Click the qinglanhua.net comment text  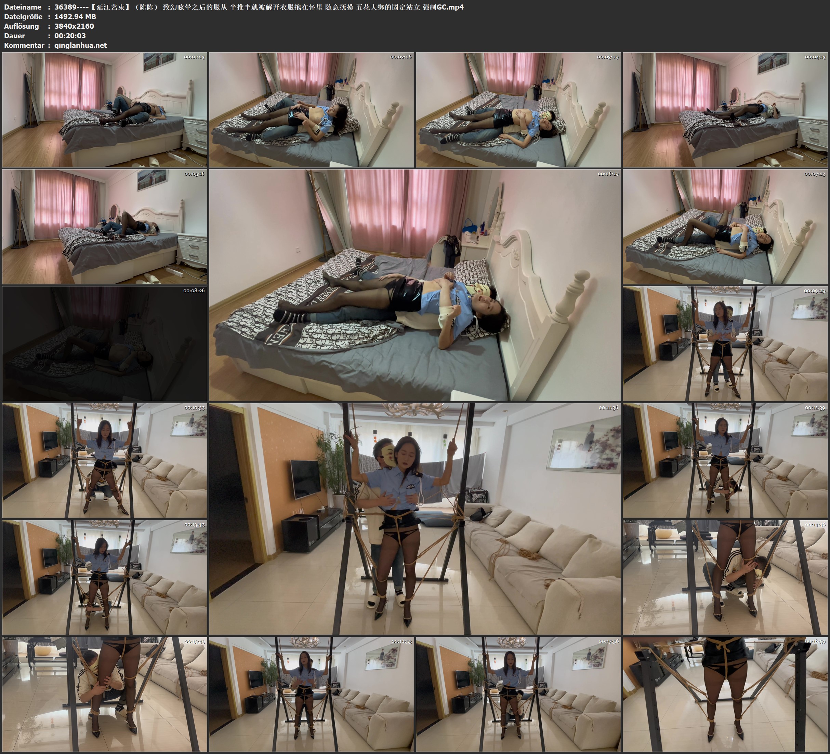[80, 45]
